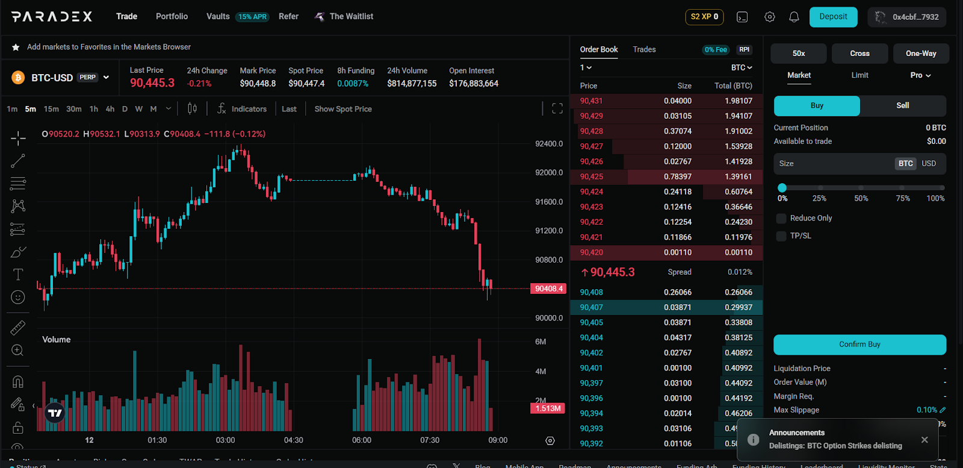963x468 pixels.
Task: Select the trend line drawing tool
Action: pyautogui.click(x=18, y=161)
